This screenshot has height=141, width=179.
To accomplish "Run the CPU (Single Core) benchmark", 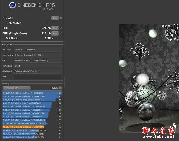I will tap(55, 33).
